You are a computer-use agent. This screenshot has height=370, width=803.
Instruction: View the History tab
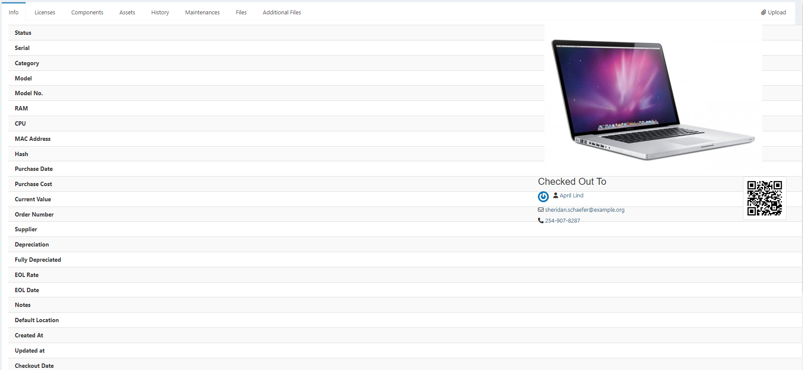click(x=160, y=12)
